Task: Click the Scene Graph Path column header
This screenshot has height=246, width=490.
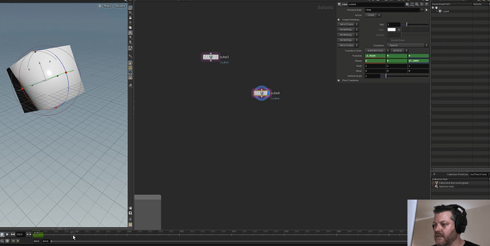Action: (x=451, y=4)
